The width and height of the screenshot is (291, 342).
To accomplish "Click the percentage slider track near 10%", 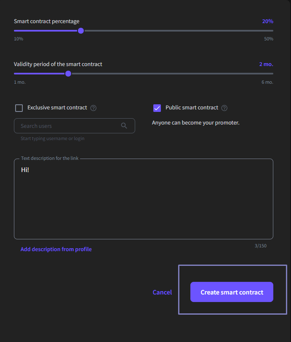I will [18, 31].
